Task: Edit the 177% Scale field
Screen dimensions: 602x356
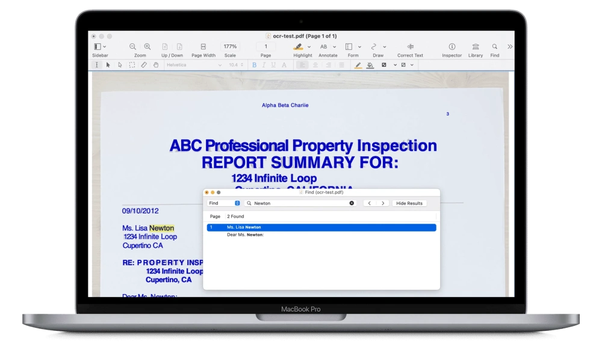Action: point(230,46)
